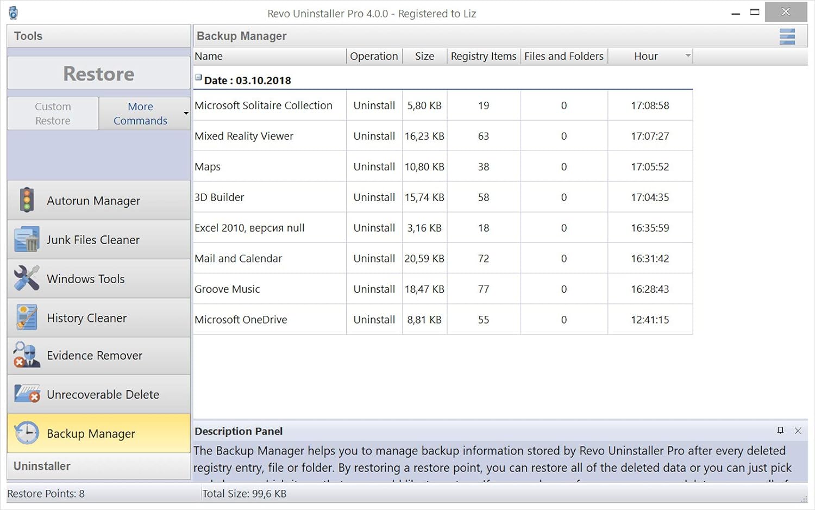Pin the Description Panel
815x510 pixels.
[x=780, y=431]
